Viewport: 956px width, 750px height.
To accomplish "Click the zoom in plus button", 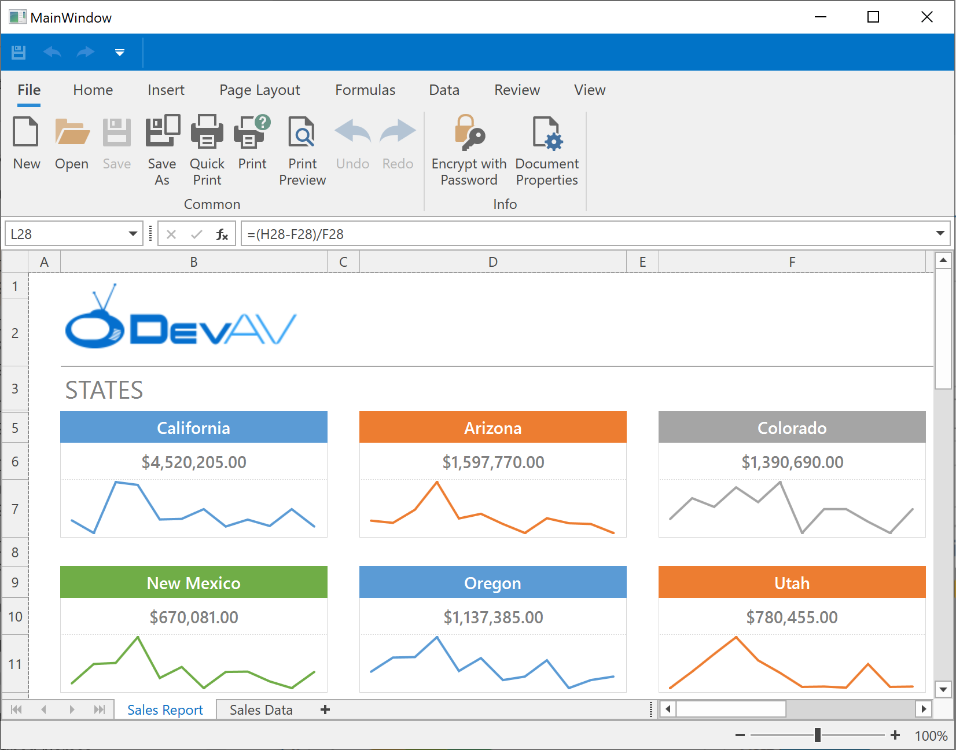I will pyautogui.click(x=895, y=736).
